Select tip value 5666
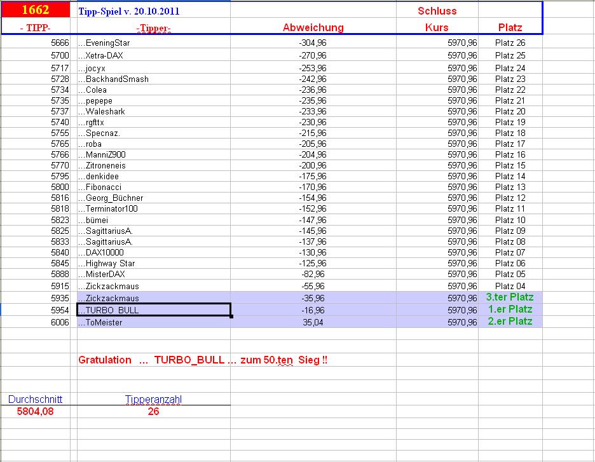Image resolution: width=595 pixels, height=462 pixels. 36,43
